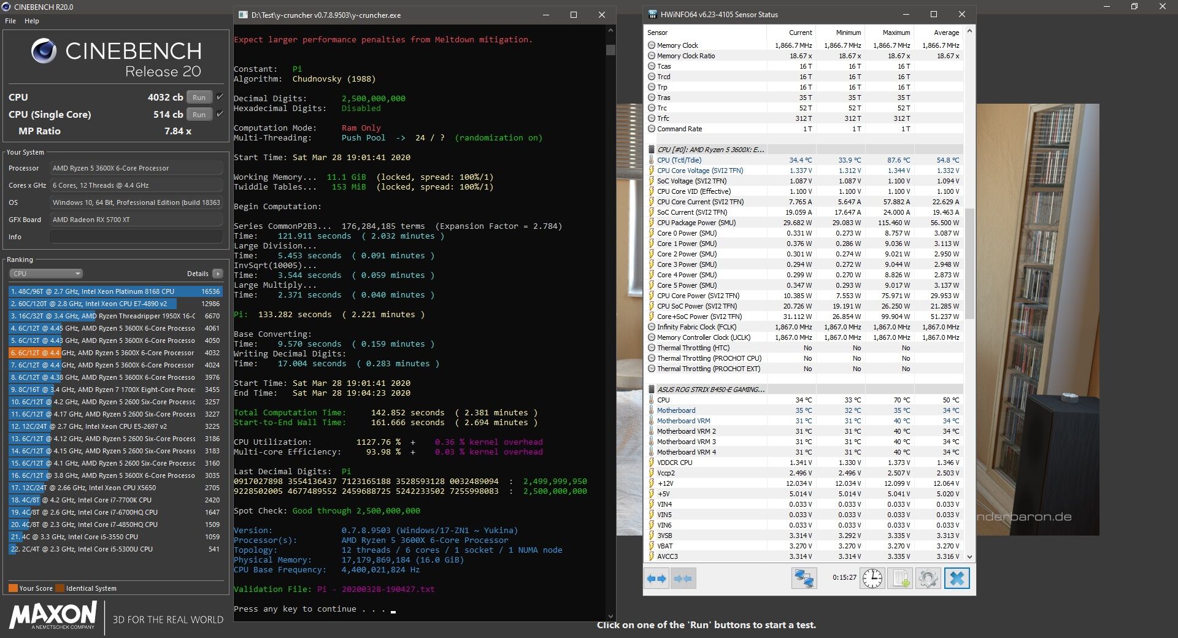The width and height of the screenshot is (1178, 638).
Task: Click the y-cruncher window title icon
Action: 243,15
